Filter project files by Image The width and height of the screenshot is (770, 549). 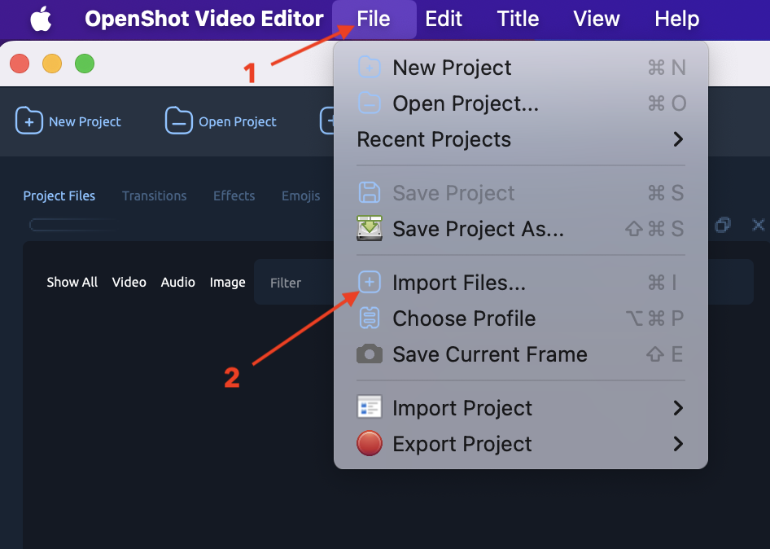(x=227, y=282)
